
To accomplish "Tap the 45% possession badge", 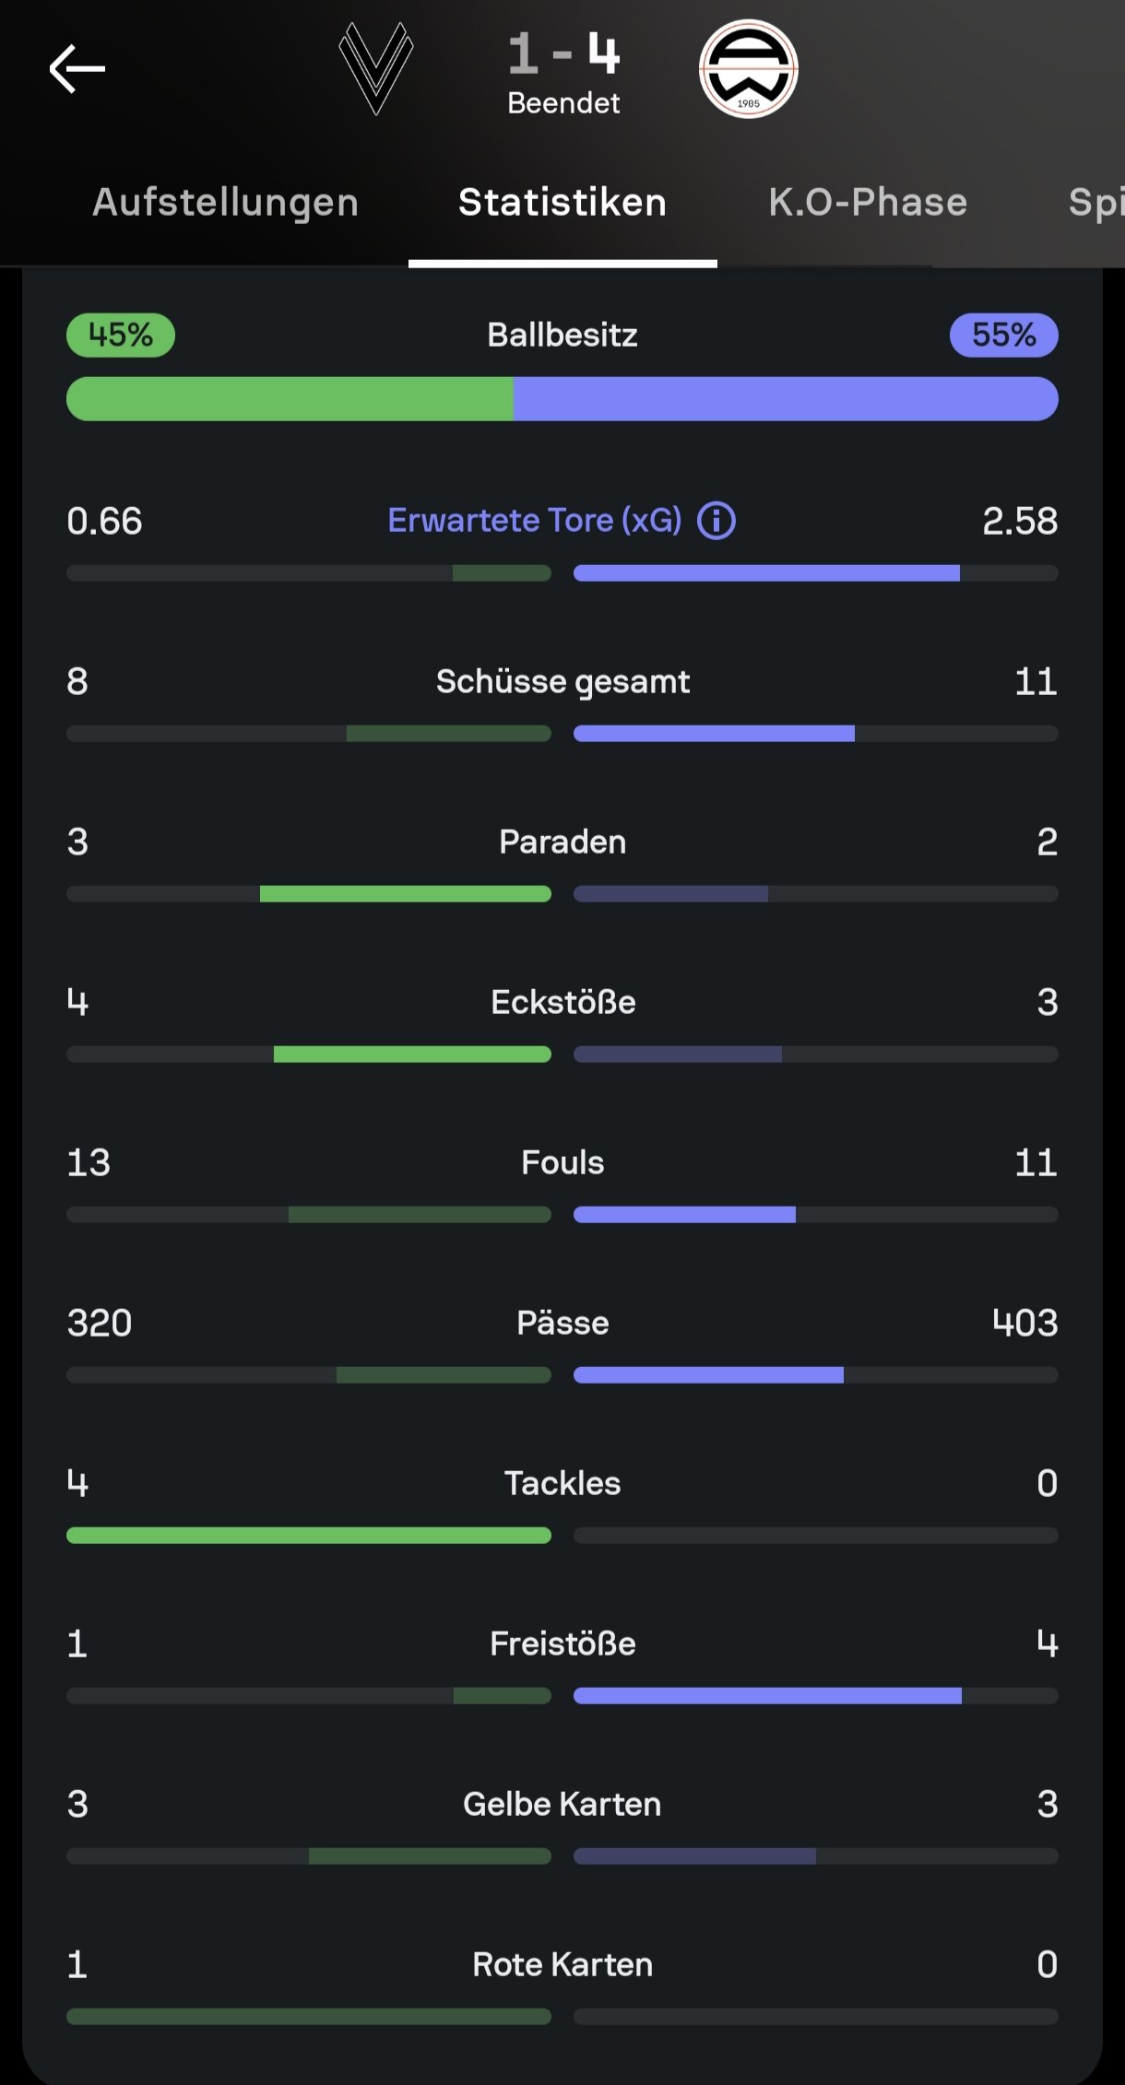I will (121, 335).
